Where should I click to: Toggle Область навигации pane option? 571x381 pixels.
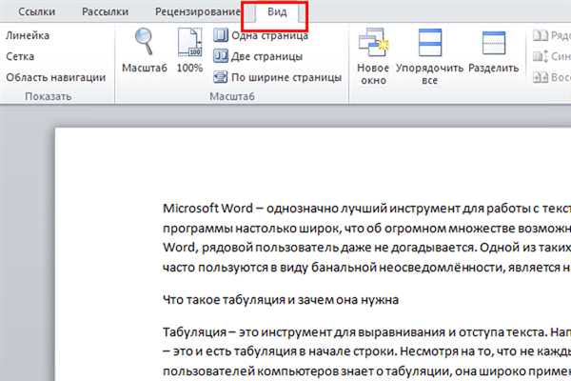tap(56, 77)
